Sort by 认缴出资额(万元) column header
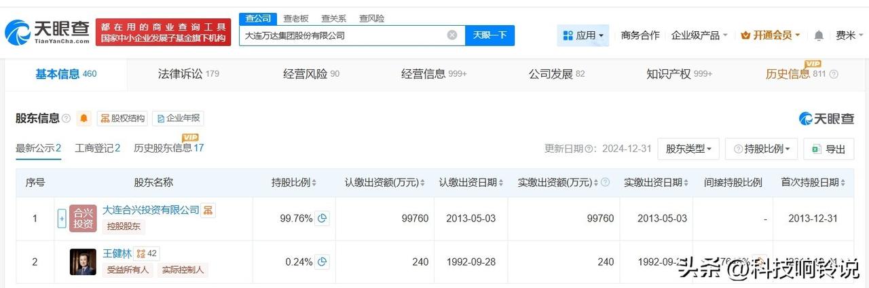Screen dimensions: 869x288 [x=385, y=183]
